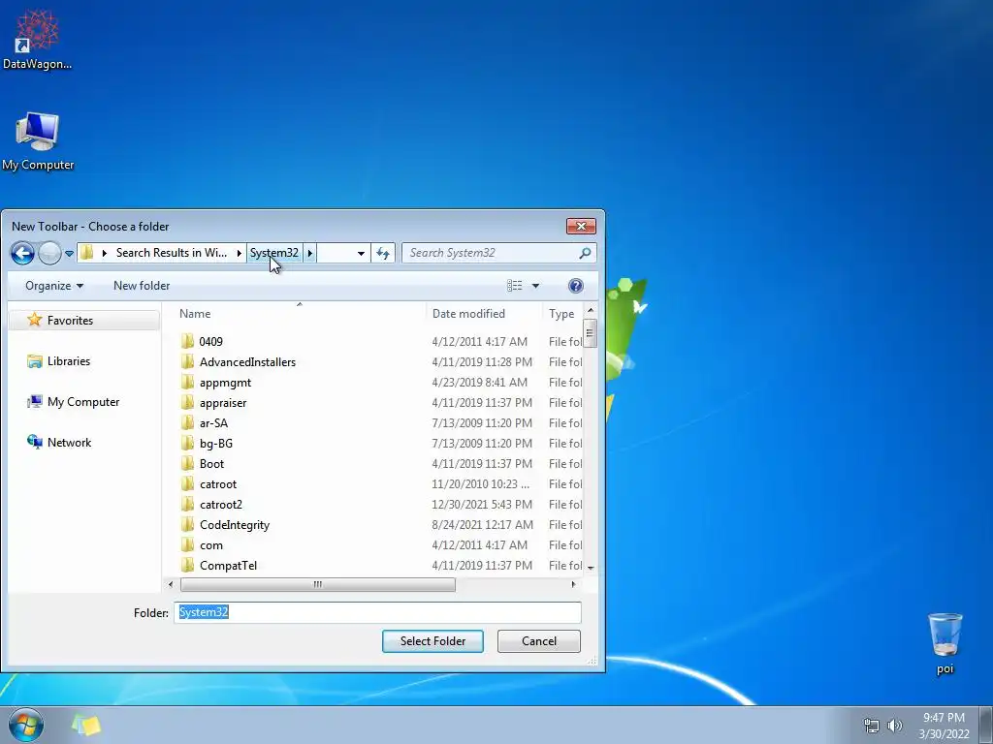Open the Organize menu
The image size is (993, 744).
click(x=54, y=286)
